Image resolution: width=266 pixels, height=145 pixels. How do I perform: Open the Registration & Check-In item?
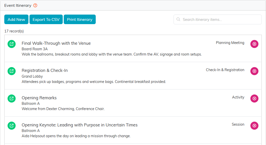pos(12,71)
